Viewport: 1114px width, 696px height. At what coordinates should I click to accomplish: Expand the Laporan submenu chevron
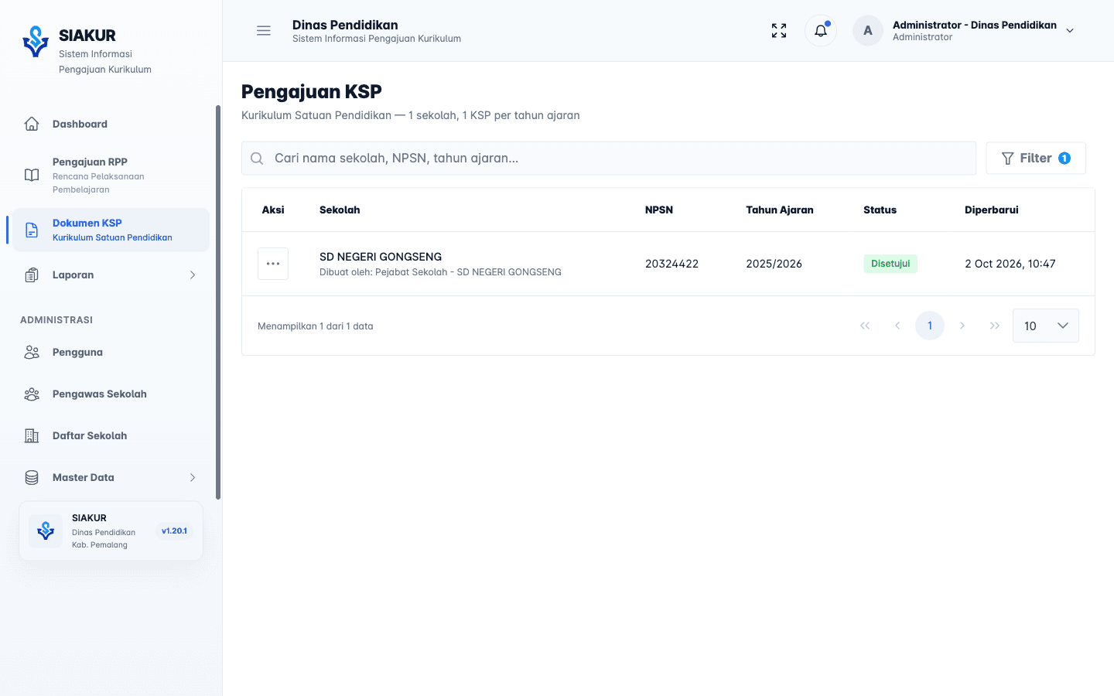[193, 275]
